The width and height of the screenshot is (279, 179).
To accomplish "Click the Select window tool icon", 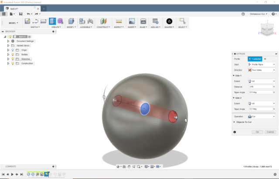I will (x=182, y=21).
